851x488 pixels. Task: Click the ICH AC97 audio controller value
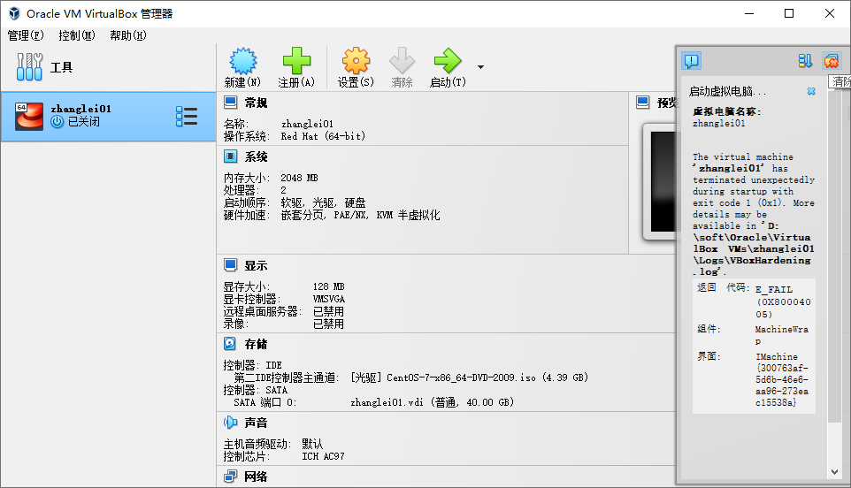tap(324, 456)
